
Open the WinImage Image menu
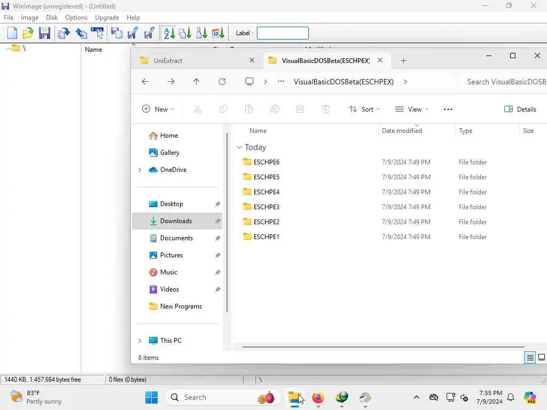(30, 18)
